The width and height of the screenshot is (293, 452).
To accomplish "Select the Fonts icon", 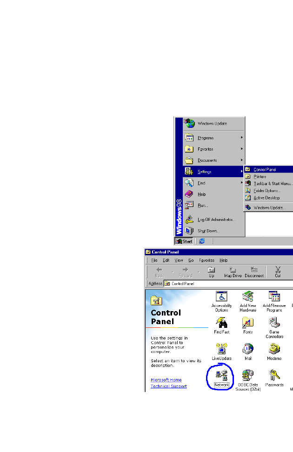I will point(248,326).
